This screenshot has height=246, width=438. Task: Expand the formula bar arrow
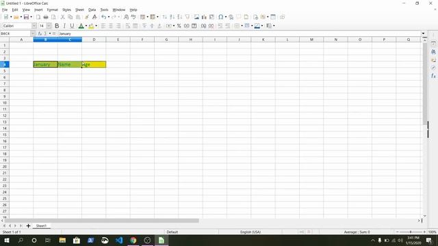point(424,33)
